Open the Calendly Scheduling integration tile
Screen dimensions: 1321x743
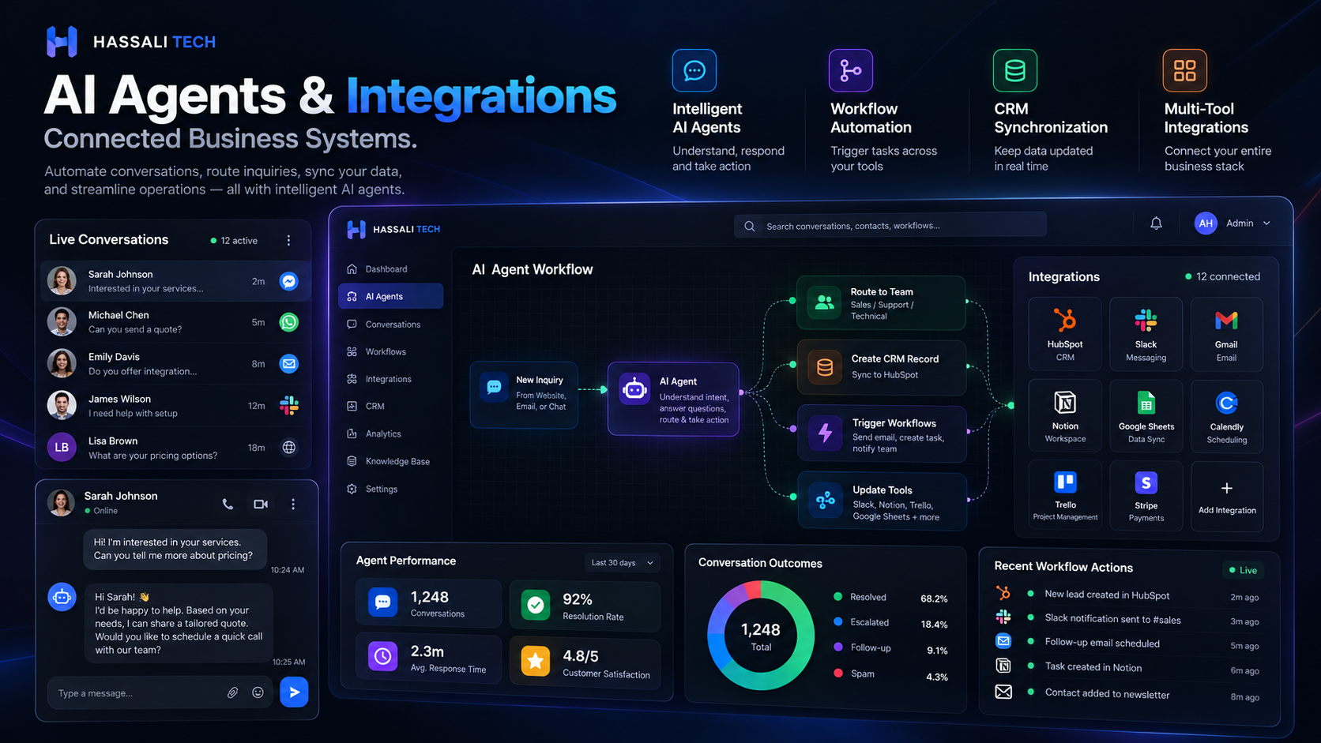pyautogui.click(x=1226, y=416)
